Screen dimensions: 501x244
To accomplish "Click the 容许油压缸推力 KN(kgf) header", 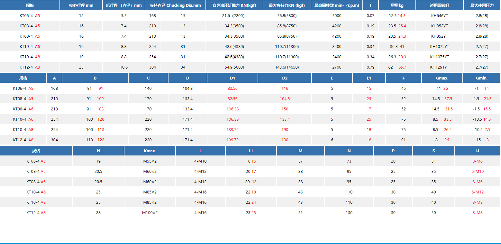I will (234, 5).
